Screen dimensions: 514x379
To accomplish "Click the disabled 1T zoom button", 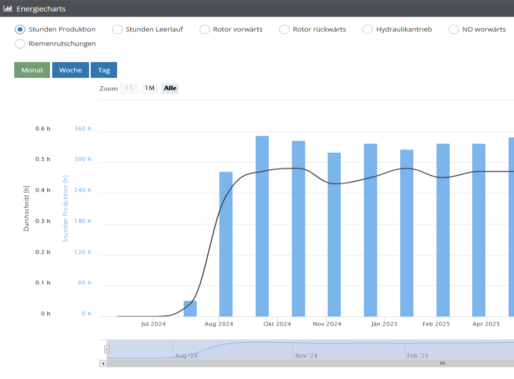I will pos(129,88).
